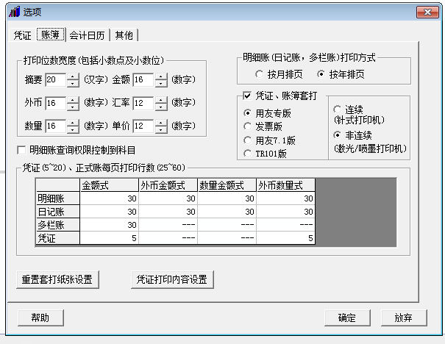Click the 单价 width input field
This screenshot has width=445, height=344.
point(144,126)
